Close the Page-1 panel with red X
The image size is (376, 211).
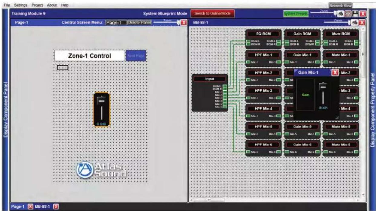(183, 23)
